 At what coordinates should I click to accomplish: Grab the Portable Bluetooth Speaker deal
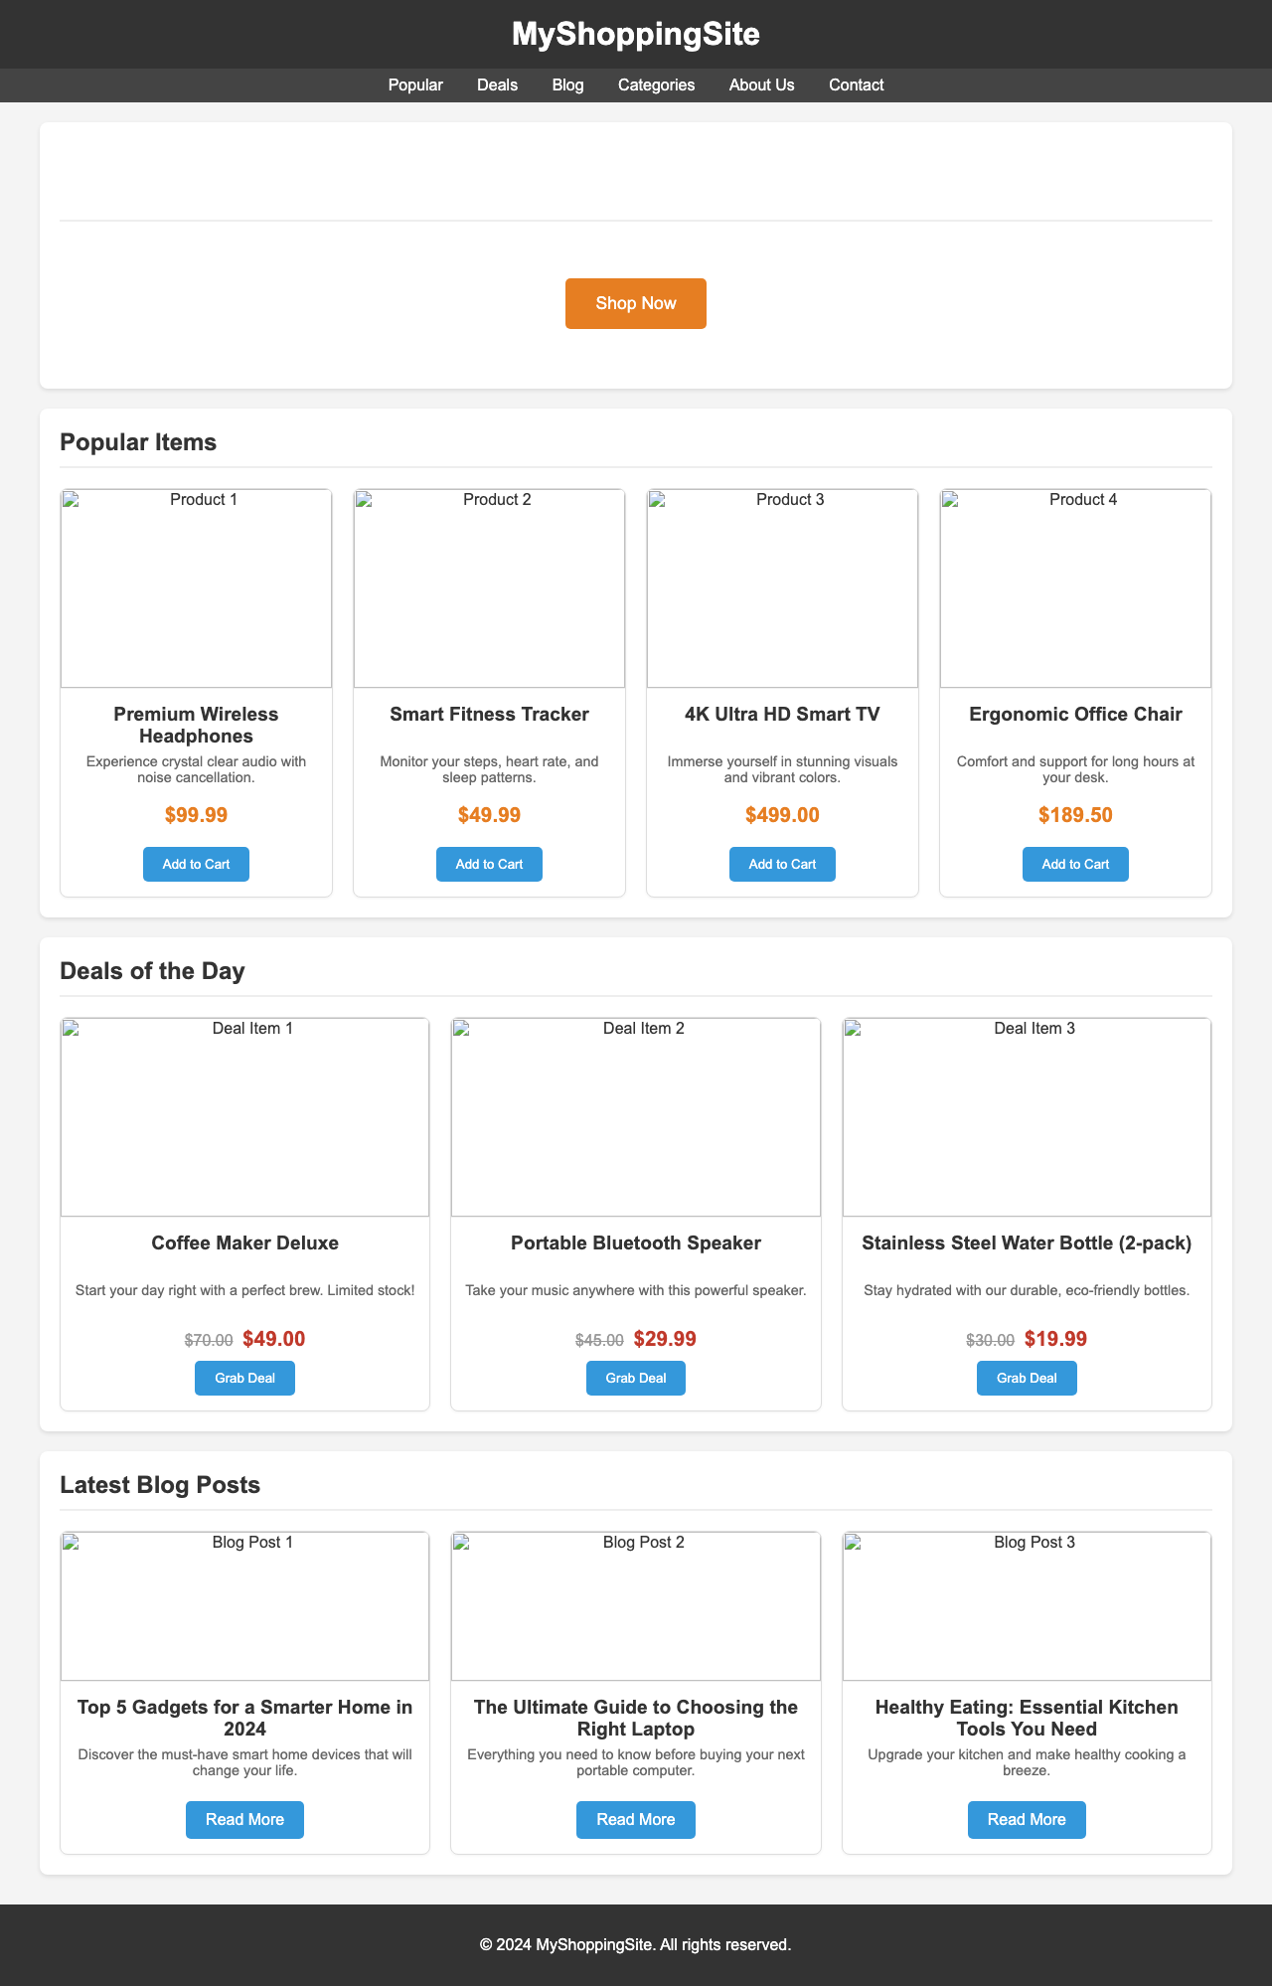click(x=635, y=1378)
